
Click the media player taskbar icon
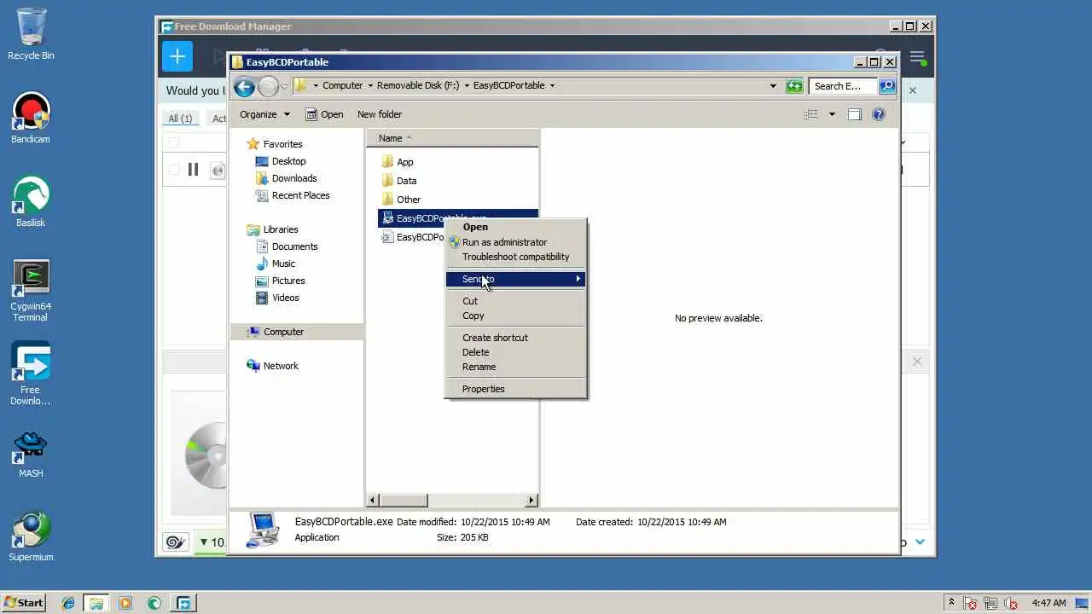[125, 603]
